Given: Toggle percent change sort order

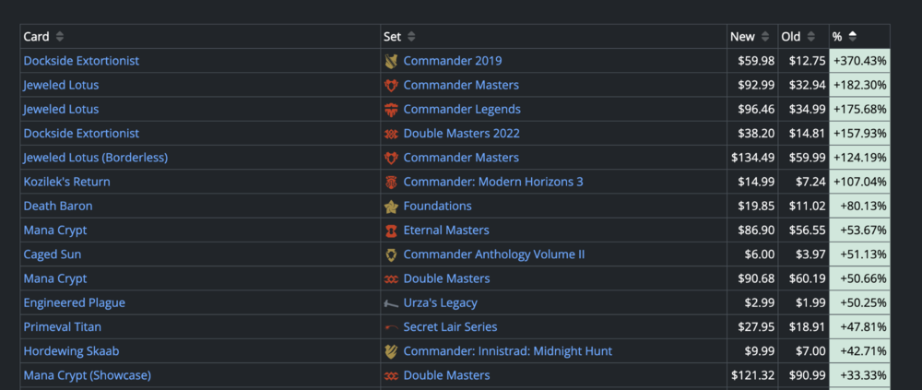Looking at the screenshot, I should 852,37.
